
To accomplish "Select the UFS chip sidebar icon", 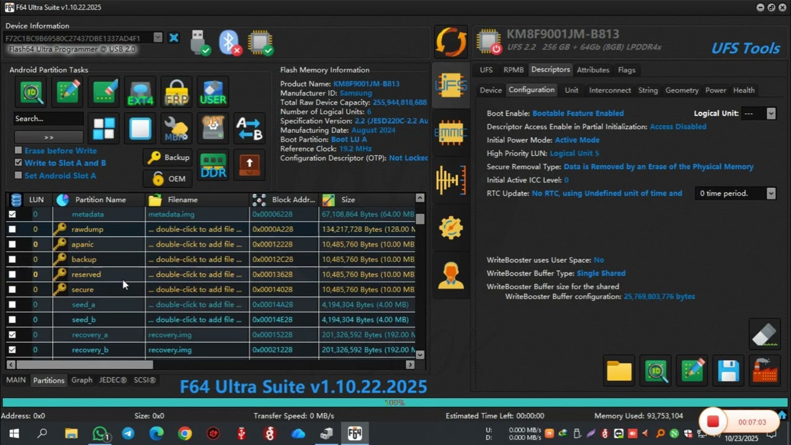I will coord(451,86).
